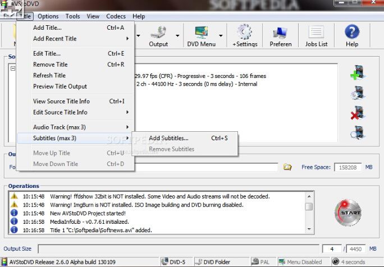Expand the Add Recent Title submenu arrow

pyautogui.click(x=127, y=38)
